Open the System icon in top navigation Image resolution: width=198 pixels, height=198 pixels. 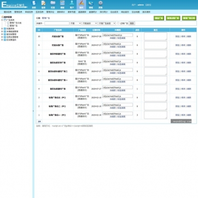tap(34, 4)
